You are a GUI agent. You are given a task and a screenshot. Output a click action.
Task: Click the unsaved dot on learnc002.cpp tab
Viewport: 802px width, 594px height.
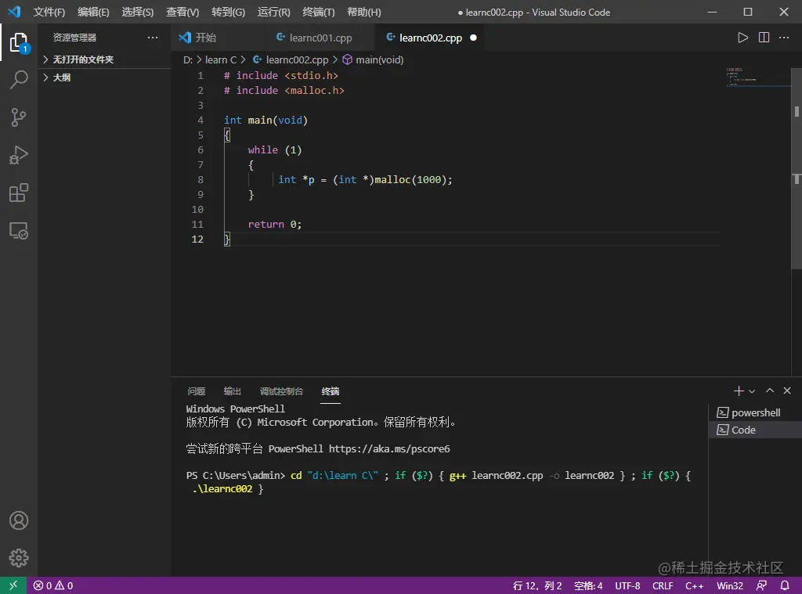click(473, 38)
